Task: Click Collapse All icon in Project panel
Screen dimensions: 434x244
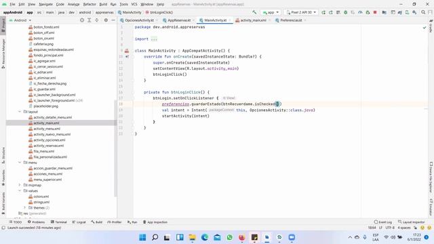Action: click(96, 20)
